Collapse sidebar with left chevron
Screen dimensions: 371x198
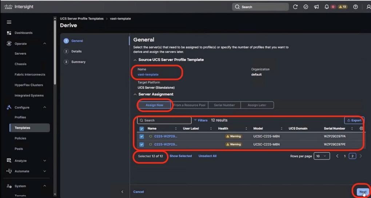click(x=122, y=191)
